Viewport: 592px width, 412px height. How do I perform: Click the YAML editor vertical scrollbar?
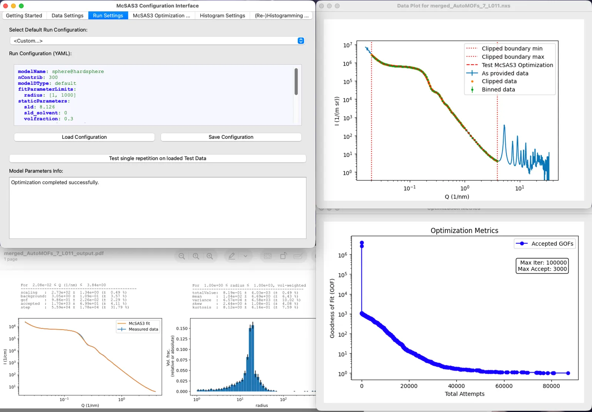[296, 82]
